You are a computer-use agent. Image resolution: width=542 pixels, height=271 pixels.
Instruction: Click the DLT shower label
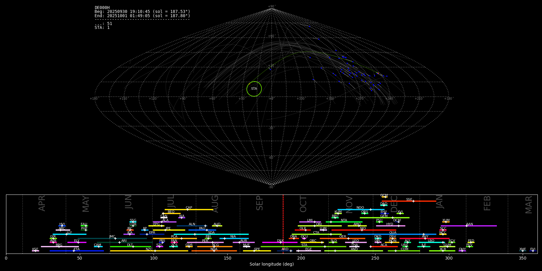point(130,245)
